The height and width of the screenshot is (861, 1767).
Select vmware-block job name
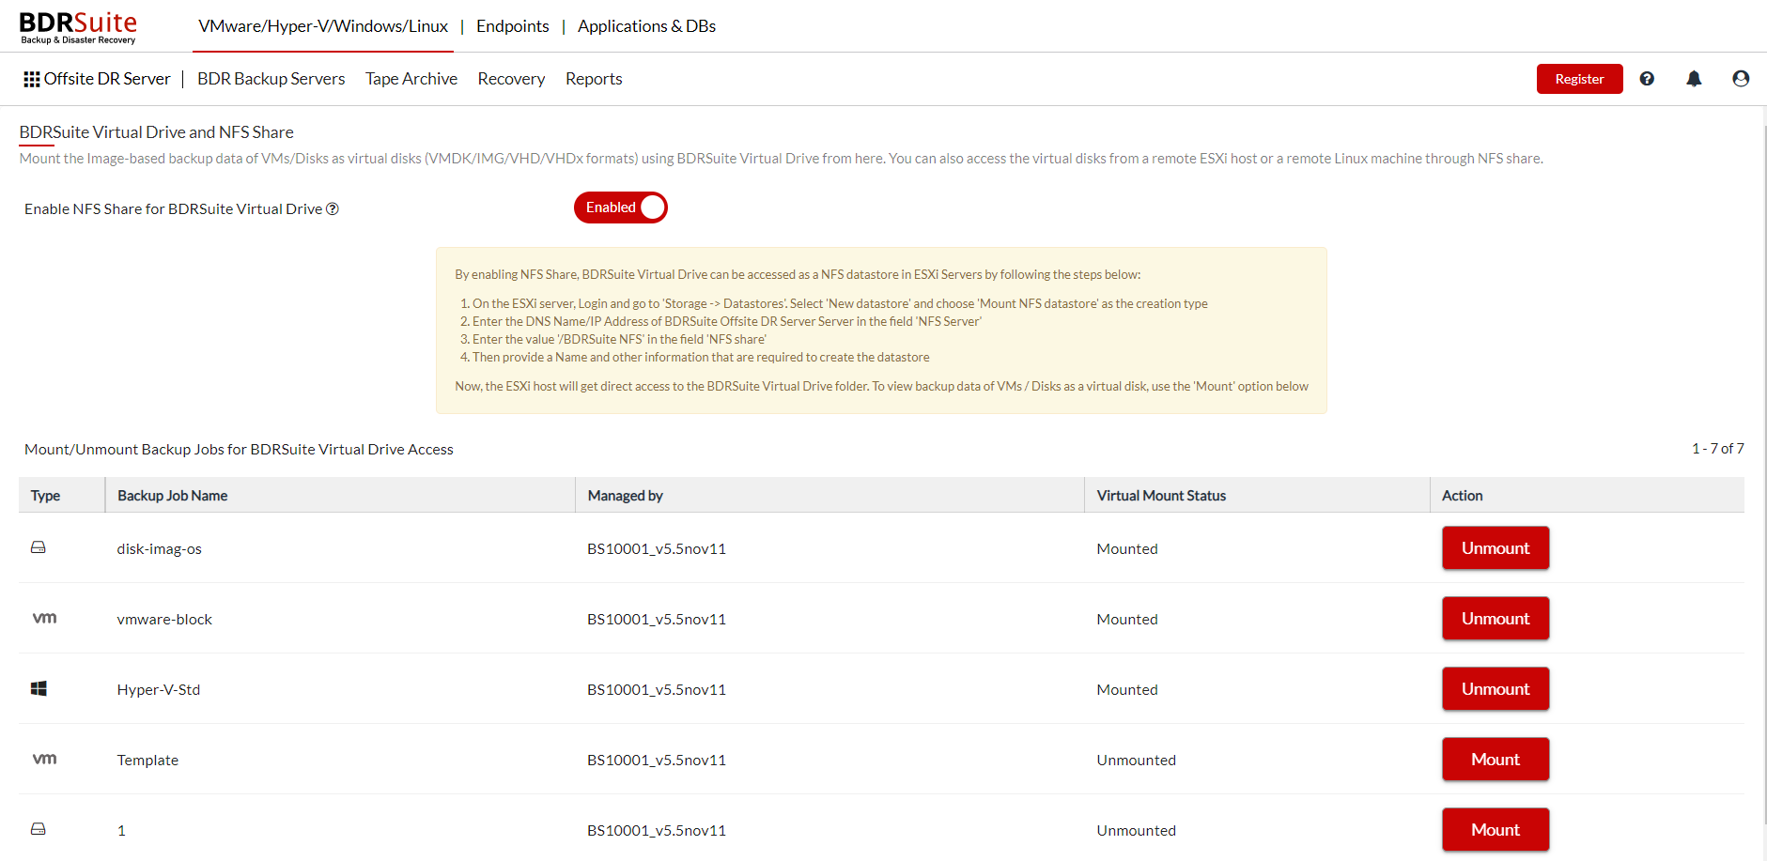click(x=164, y=620)
